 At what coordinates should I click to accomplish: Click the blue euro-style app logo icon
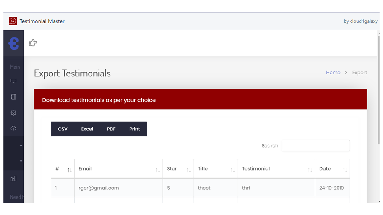13,43
